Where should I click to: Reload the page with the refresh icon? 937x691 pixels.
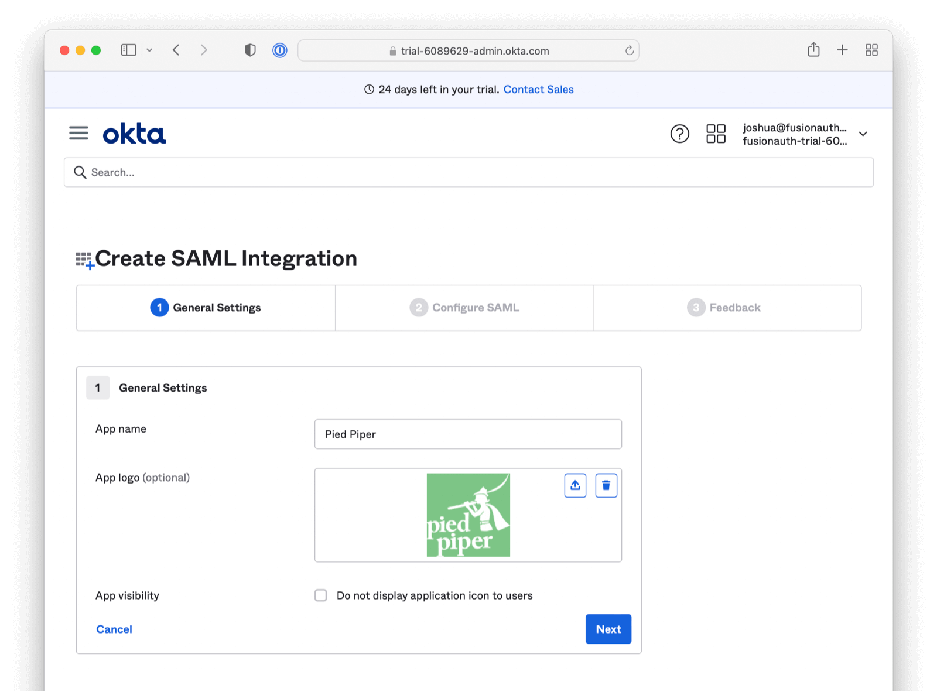click(x=629, y=50)
